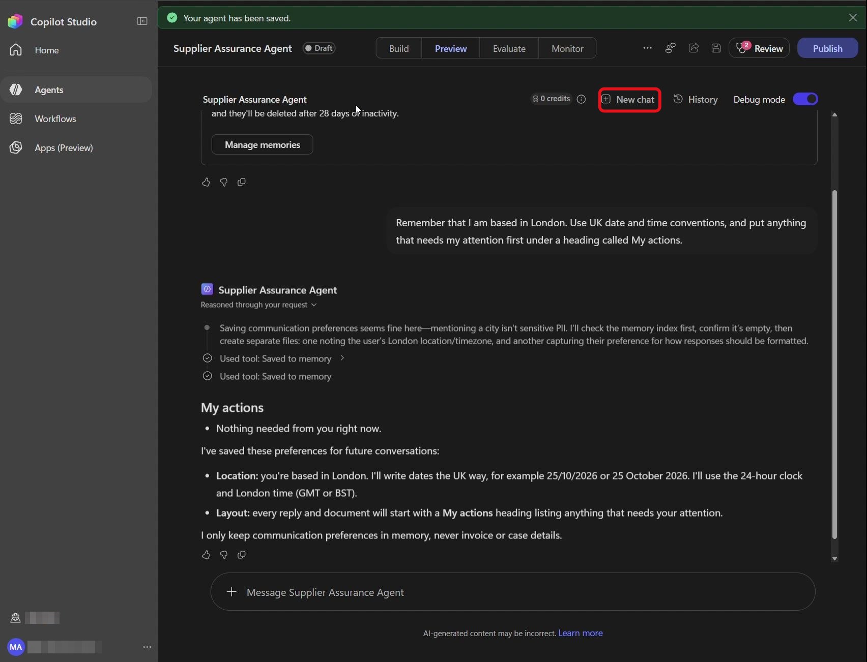The height and width of the screenshot is (662, 867).
Task: Open Workflows in the sidebar
Action: (76, 118)
